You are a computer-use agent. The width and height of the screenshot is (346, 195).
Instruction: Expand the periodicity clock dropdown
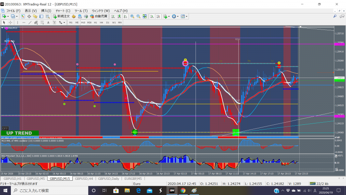point(178,16)
